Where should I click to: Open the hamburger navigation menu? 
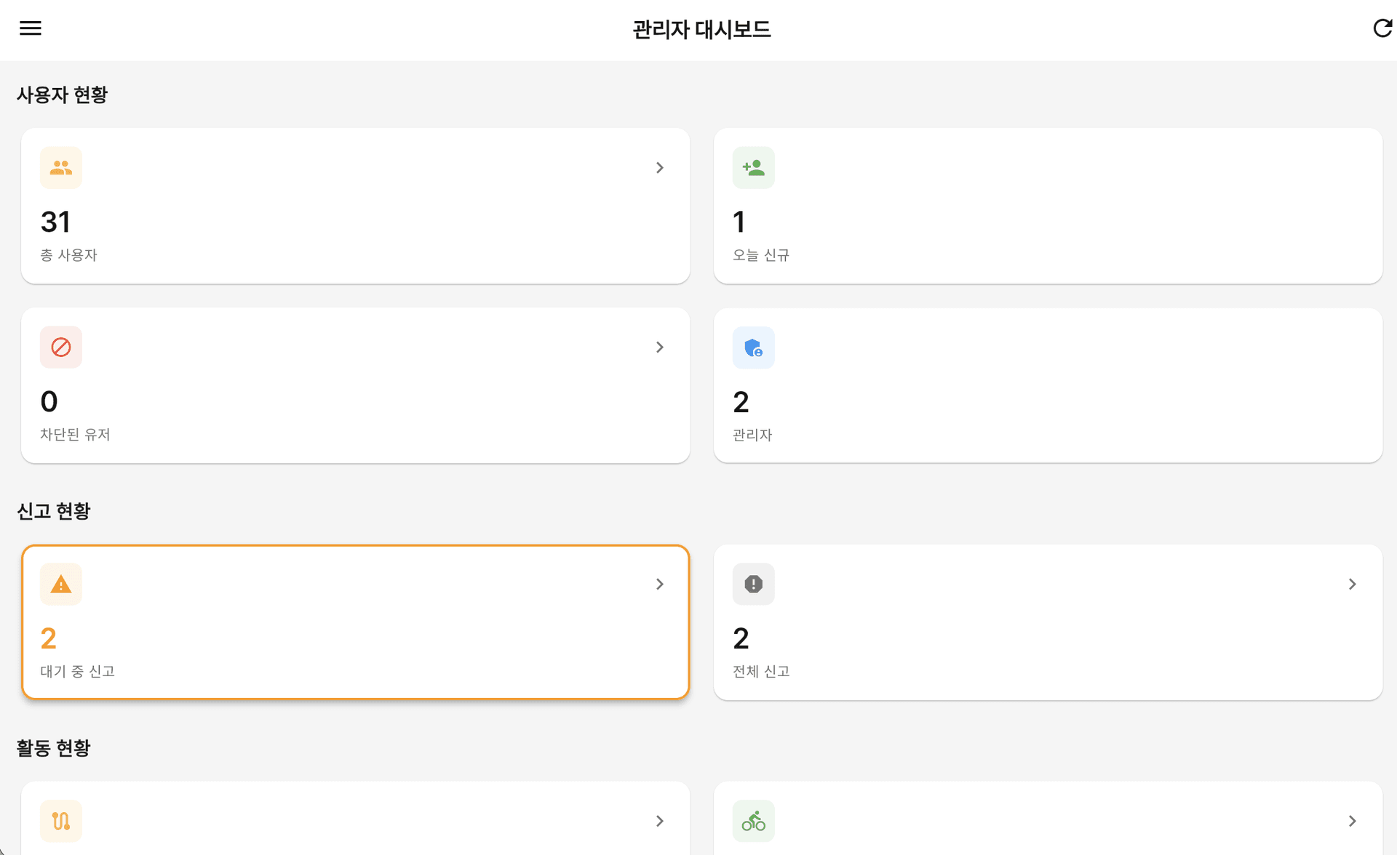31,28
